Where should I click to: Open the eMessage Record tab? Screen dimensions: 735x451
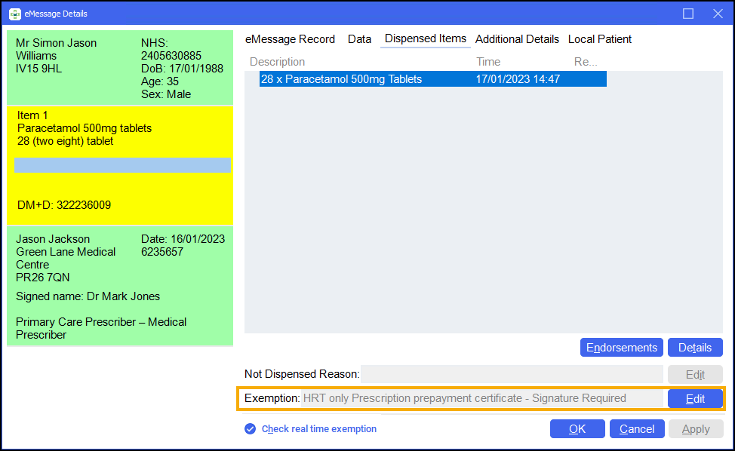point(290,39)
